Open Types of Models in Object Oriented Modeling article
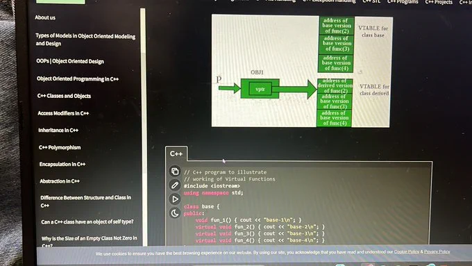The width and height of the screenshot is (472, 266). [x=85, y=40]
